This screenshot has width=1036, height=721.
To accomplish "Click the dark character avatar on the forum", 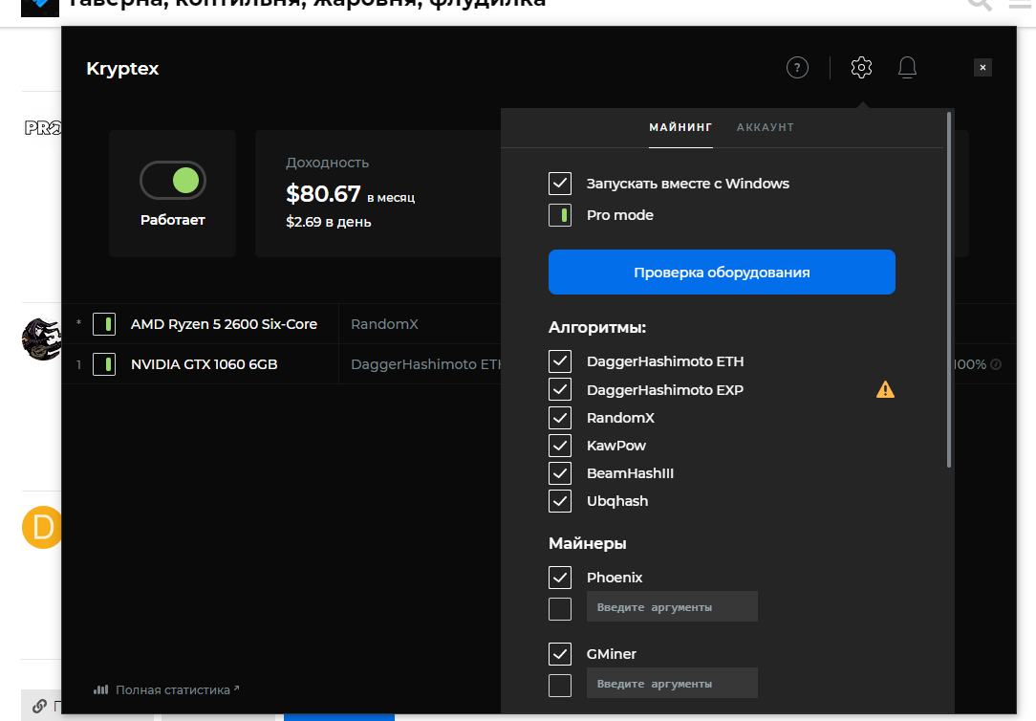I will pyautogui.click(x=42, y=339).
